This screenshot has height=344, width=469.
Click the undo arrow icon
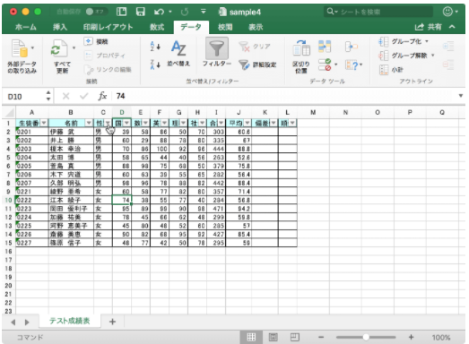pyautogui.click(x=159, y=12)
